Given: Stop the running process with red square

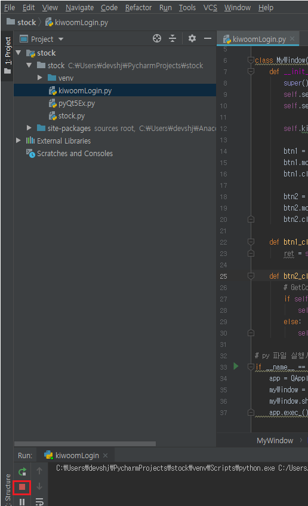Looking at the screenshot, I should click(x=22, y=487).
